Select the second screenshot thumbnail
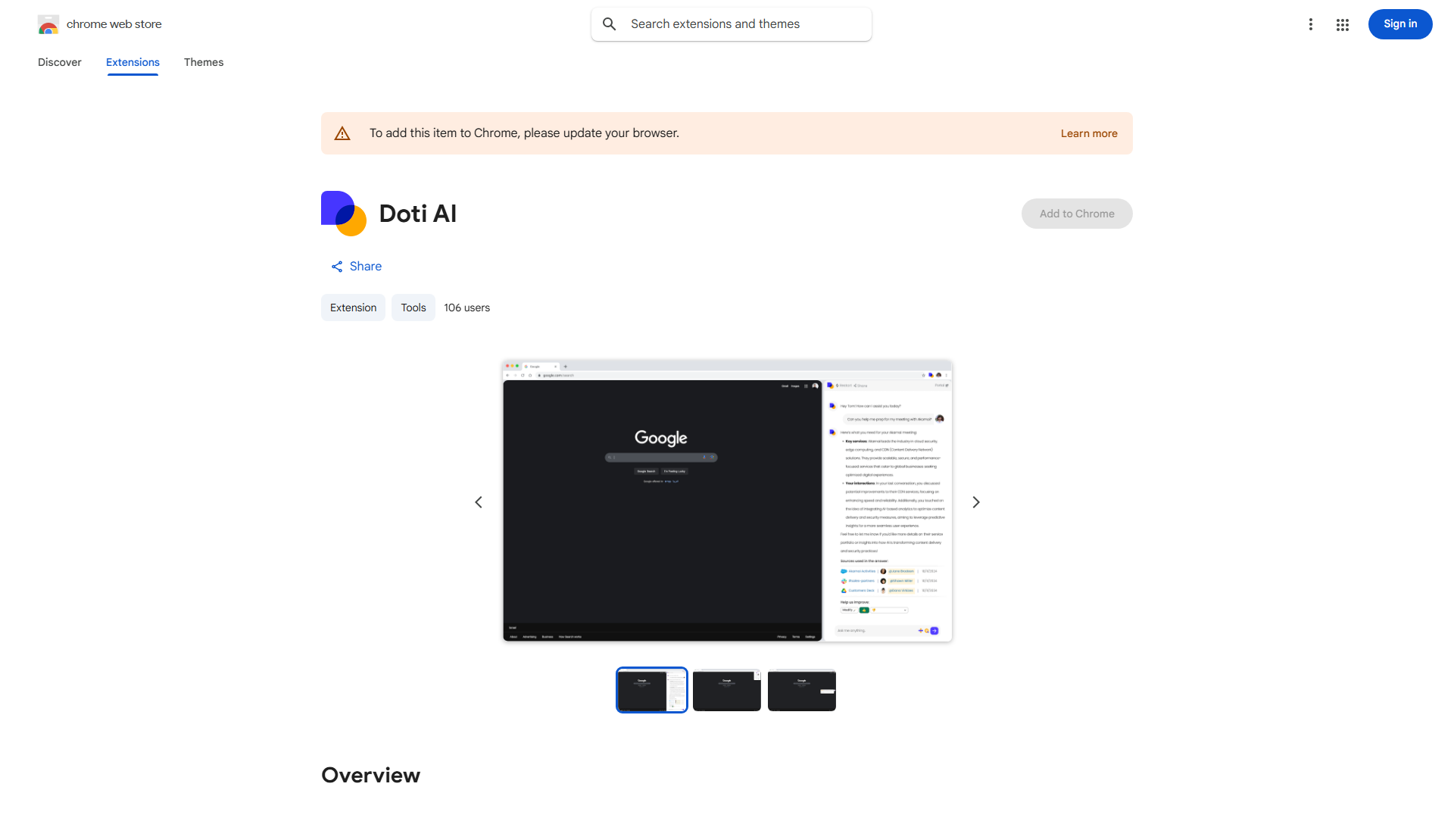 (726, 690)
